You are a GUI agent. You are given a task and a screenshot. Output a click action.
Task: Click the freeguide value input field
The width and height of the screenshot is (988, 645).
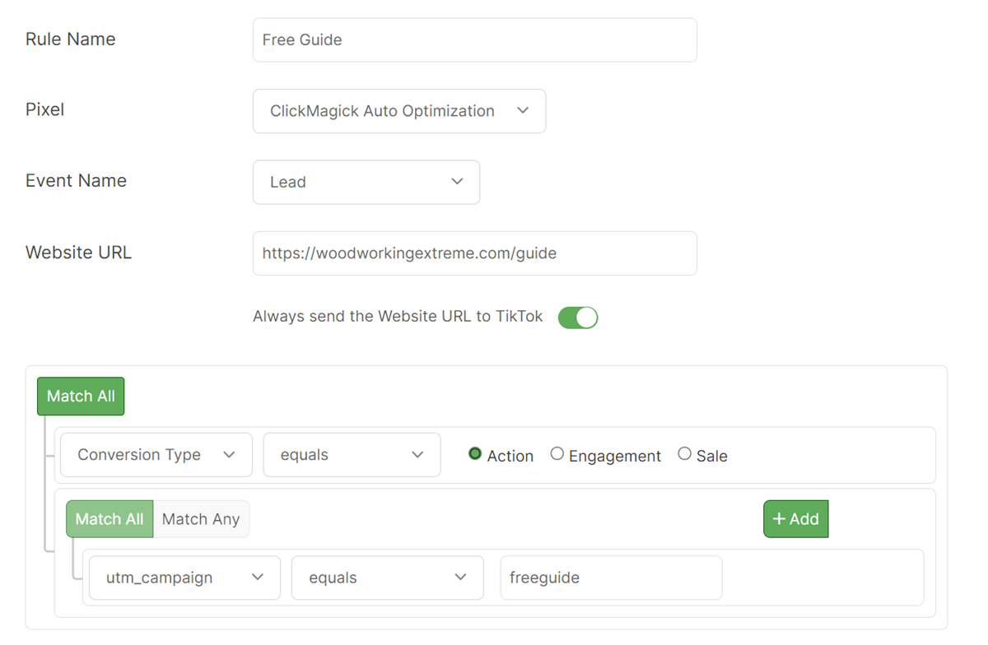(x=611, y=578)
